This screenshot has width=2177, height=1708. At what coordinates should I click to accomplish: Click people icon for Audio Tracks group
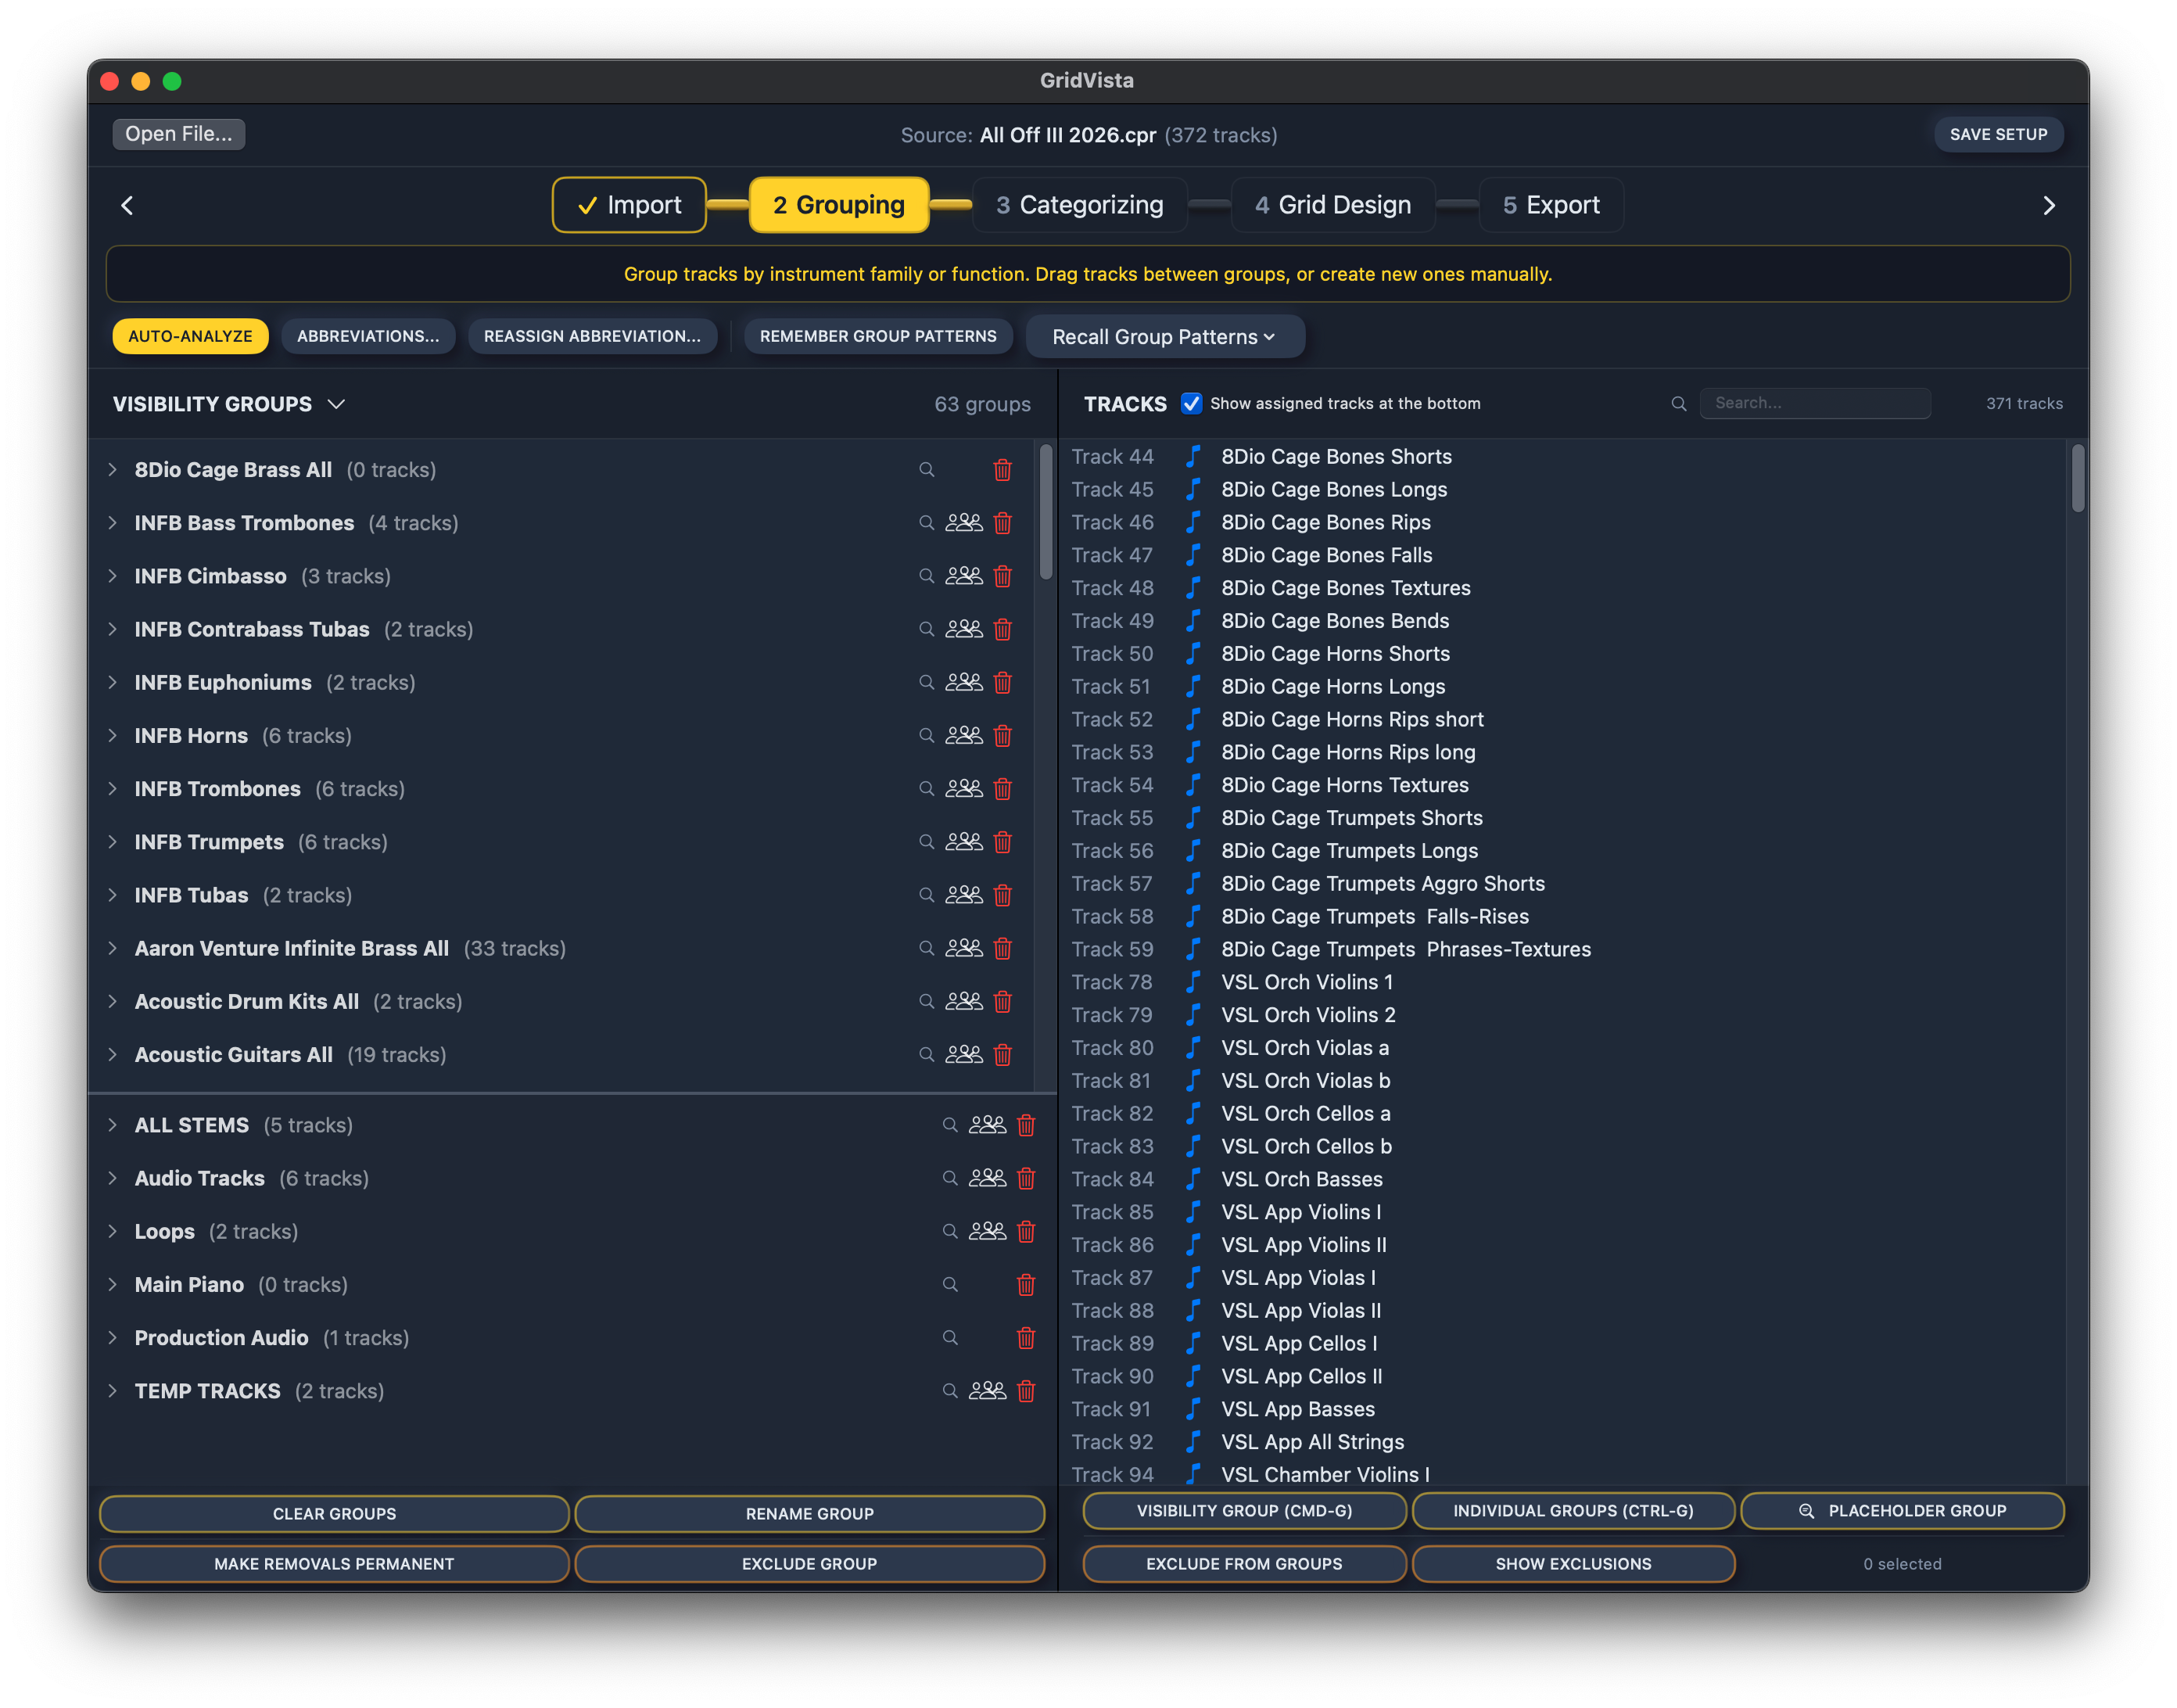pyautogui.click(x=987, y=1178)
